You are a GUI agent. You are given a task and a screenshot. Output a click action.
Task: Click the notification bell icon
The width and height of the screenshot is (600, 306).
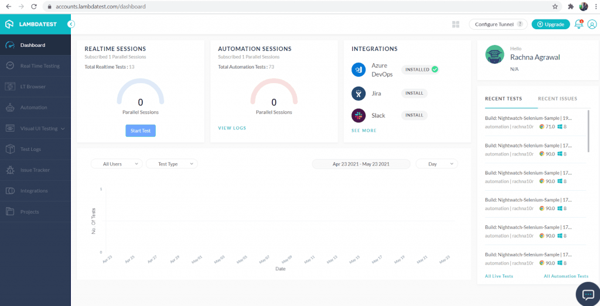(578, 25)
